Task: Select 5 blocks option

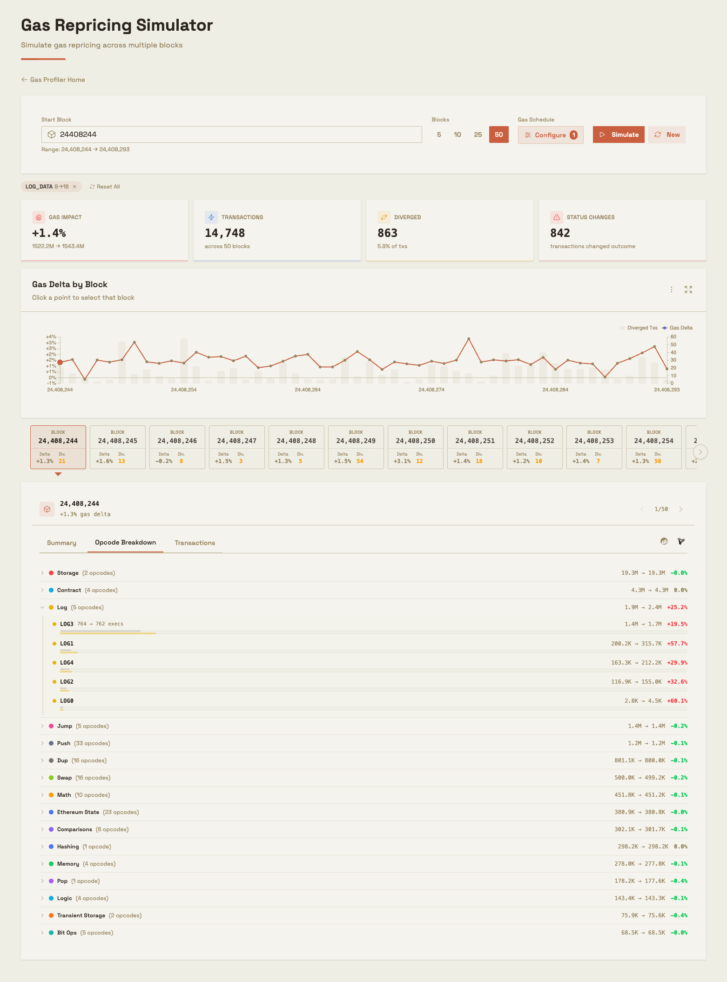Action: [x=439, y=135]
